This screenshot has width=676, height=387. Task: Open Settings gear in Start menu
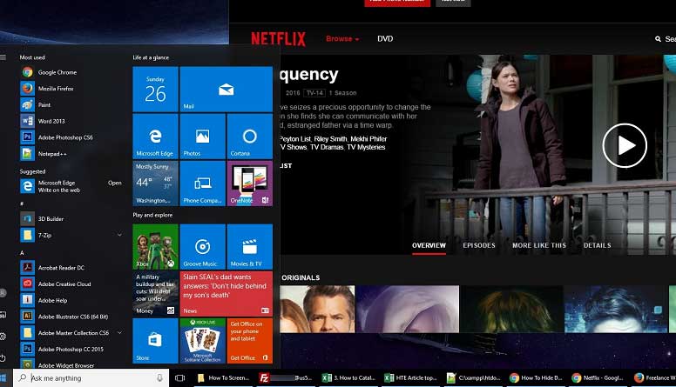3,337
